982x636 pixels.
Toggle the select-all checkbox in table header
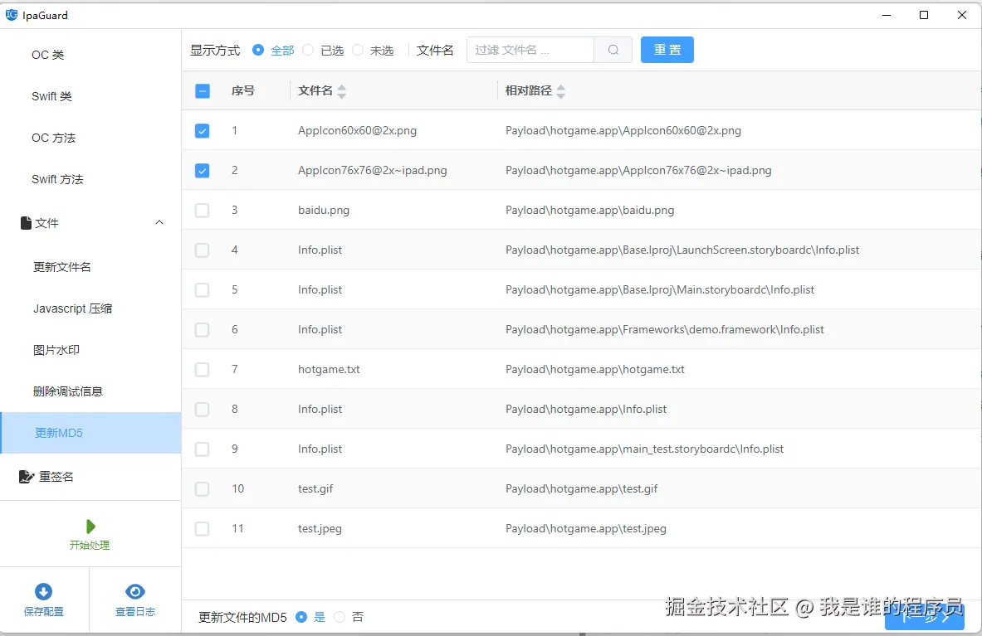(x=202, y=90)
